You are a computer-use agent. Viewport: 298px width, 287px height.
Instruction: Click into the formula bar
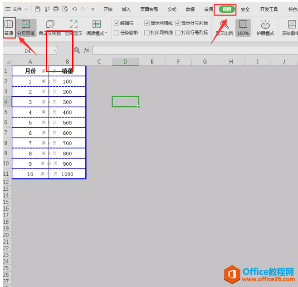(195, 50)
